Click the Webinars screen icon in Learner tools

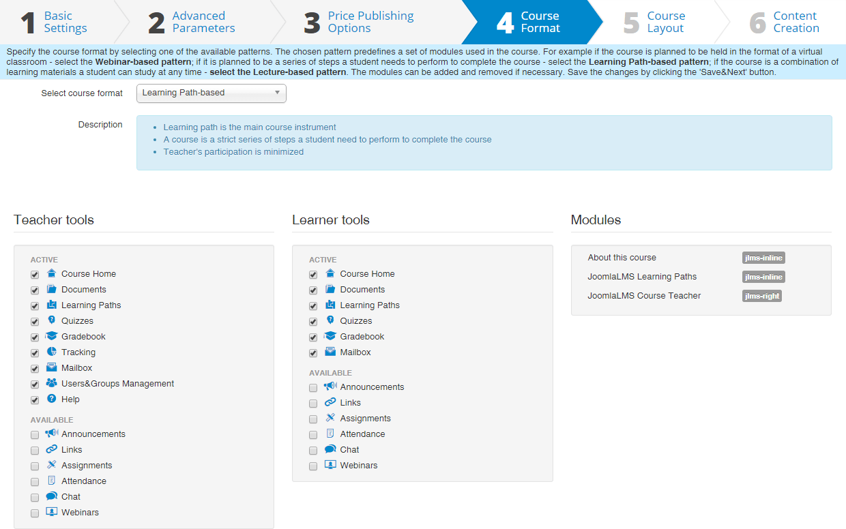coord(330,465)
